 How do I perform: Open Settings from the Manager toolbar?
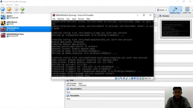[x=9, y=9]
